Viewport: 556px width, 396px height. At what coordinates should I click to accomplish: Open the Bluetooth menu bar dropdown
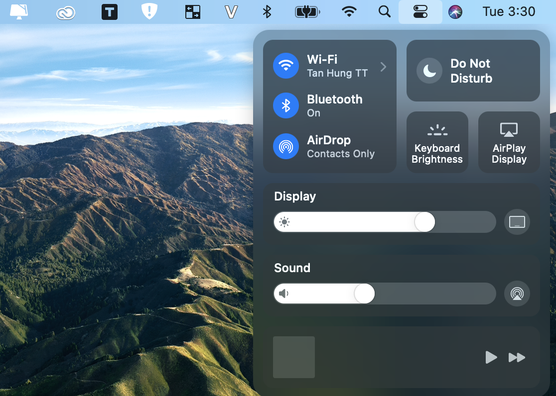pyautogui.click(x=266, y=11)
